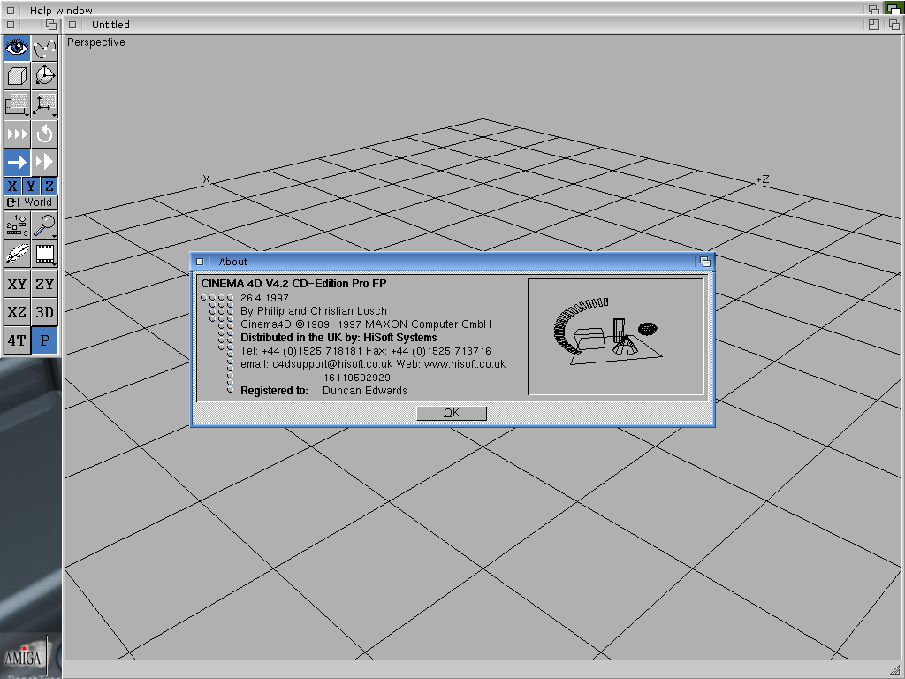Click the screen depth gadget at top right
The width and height of the screenshot is (905, 679).
[x=894, y=9]
